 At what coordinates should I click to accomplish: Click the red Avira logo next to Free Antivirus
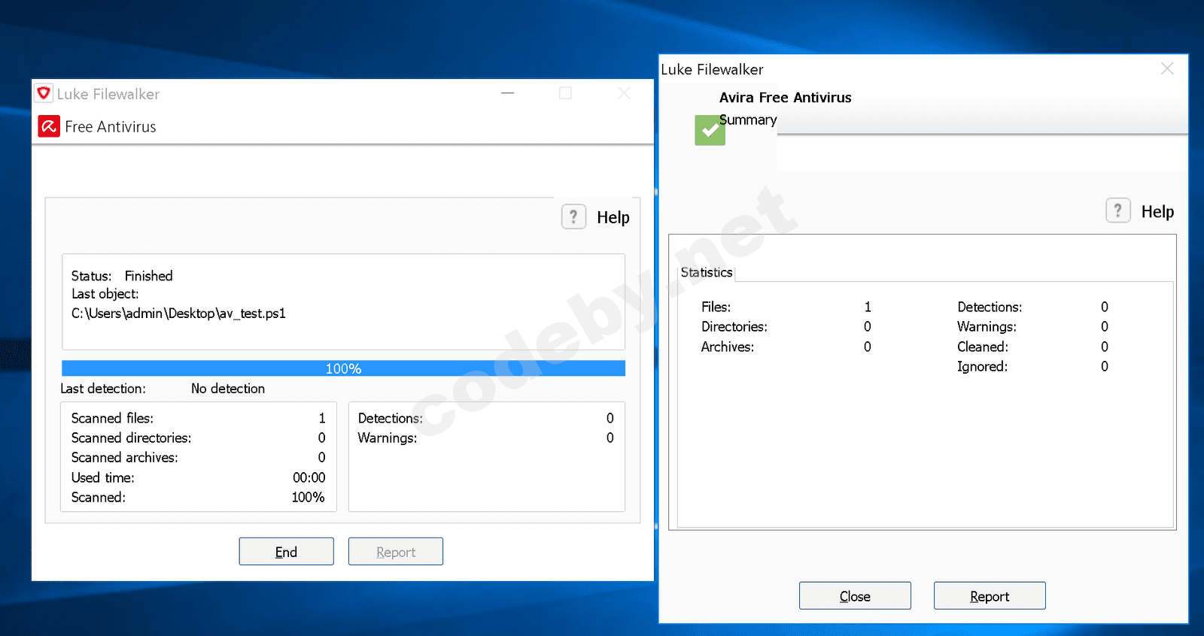(x=49, y=126)
